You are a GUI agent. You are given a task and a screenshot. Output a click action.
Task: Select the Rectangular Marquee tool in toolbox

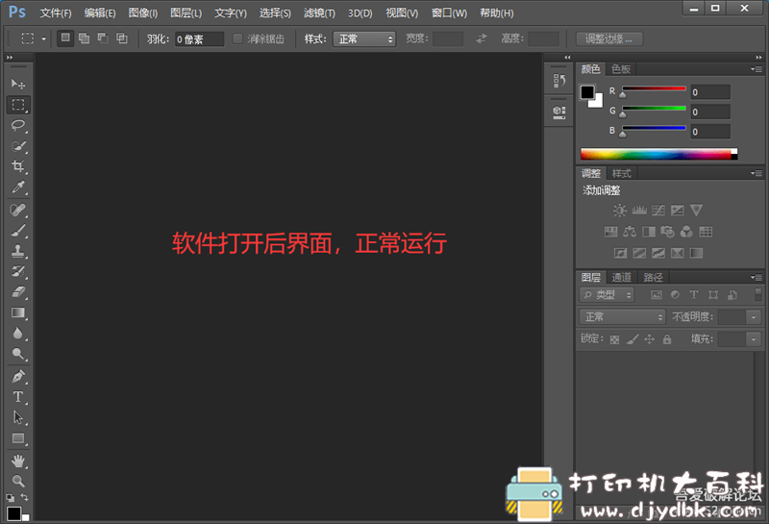(x=18, y=105)
